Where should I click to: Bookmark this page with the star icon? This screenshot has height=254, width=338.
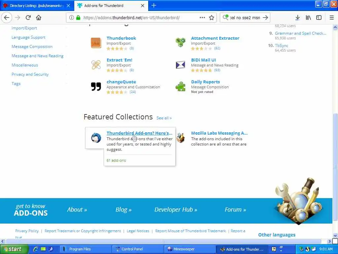coord(212,18)
